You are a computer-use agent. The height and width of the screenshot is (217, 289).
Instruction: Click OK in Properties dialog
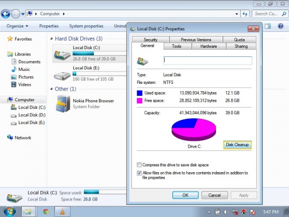(x=185, y=195)
